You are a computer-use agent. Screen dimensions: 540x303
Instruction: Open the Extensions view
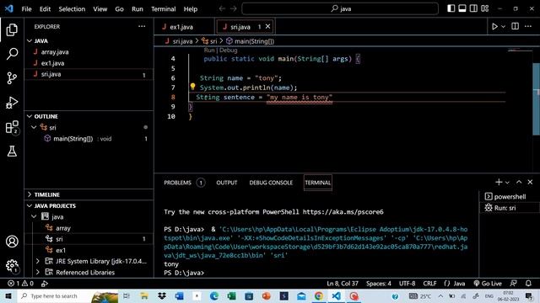pos(12,127)
